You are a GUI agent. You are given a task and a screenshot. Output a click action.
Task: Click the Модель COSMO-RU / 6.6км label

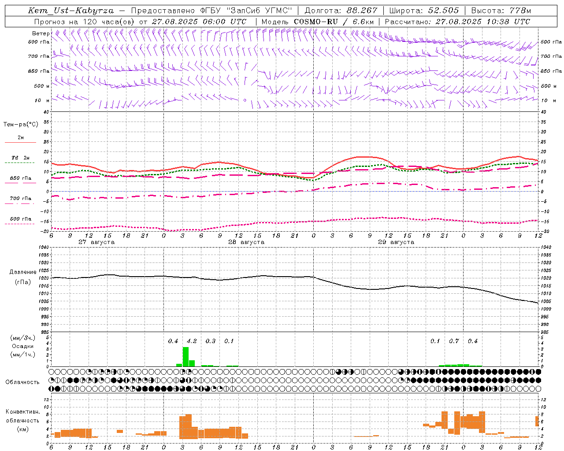318,22
